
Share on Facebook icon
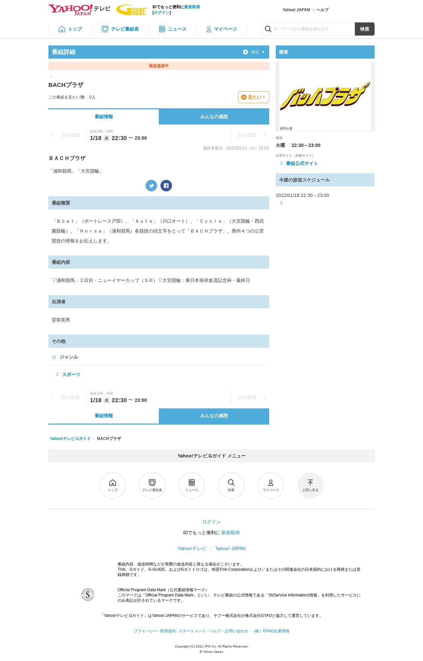[166, 185]
